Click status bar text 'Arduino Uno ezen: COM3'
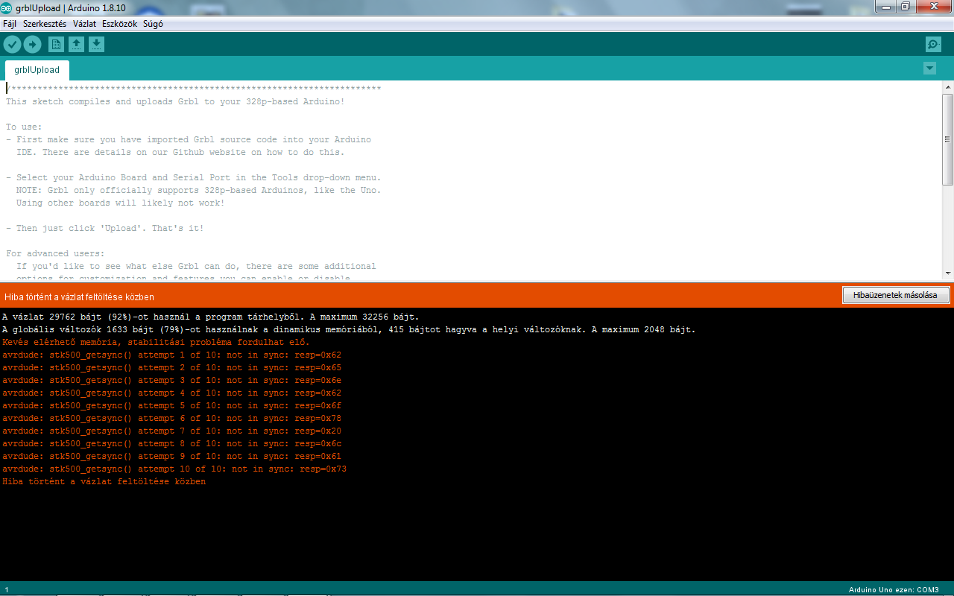The image size is (954, 596). pos(894,589)
